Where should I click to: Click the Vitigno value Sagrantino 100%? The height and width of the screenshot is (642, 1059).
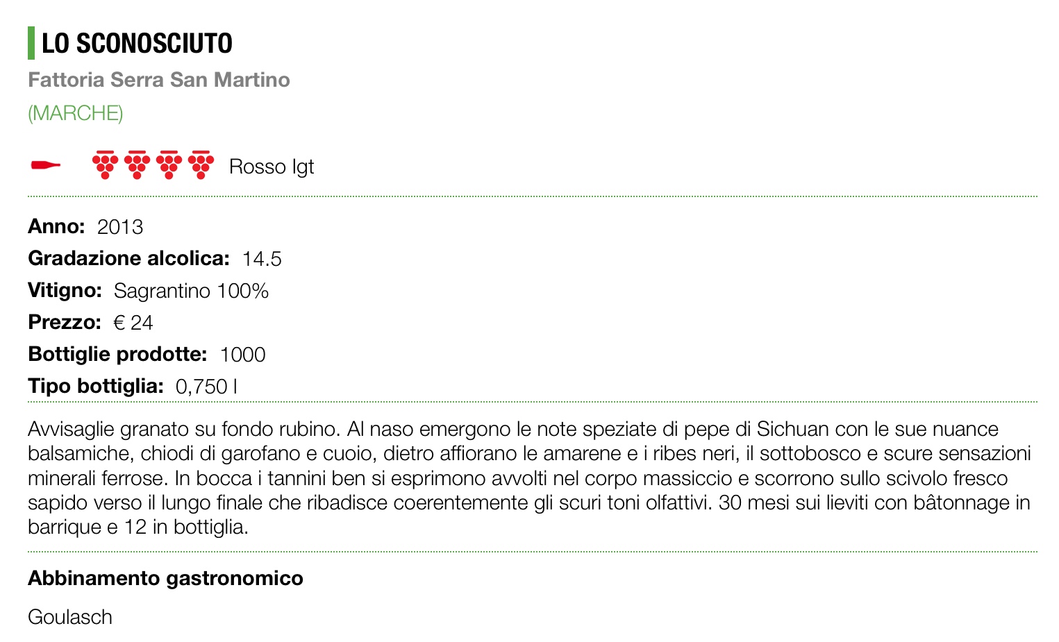(x=191, y=291)
